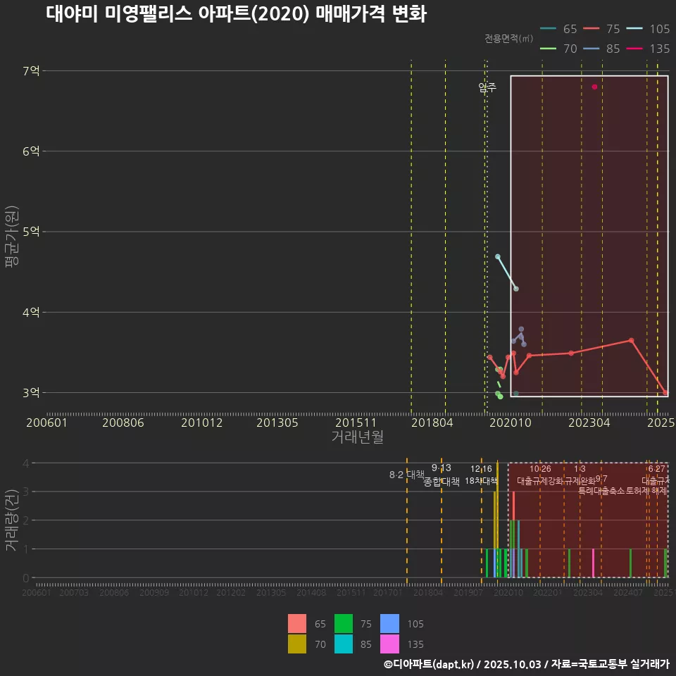Click the 8·2 대책 policy marker
The height and width of the screenshot is (676, 676).
[x=406, y=475]
